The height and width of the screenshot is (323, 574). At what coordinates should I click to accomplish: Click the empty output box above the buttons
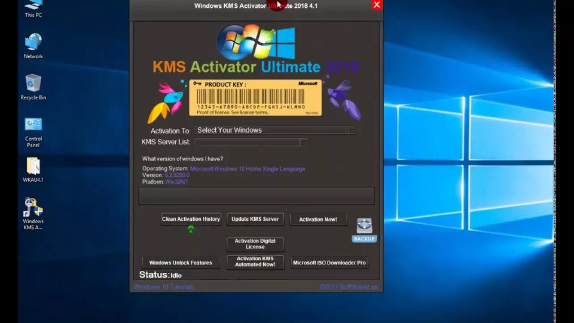(x=257, y=196)
